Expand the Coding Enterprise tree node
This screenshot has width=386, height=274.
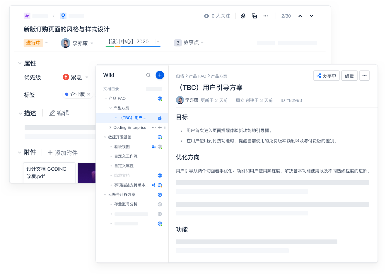click(x=110, y=127)
